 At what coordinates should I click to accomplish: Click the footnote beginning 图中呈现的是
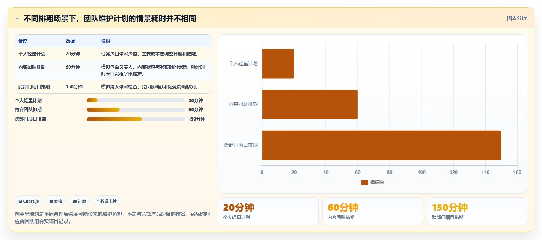coord(112,218)
